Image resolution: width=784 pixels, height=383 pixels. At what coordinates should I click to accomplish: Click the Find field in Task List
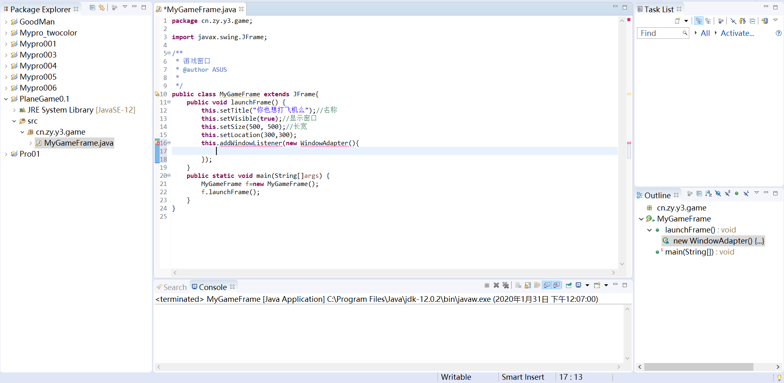pos(663,33)
